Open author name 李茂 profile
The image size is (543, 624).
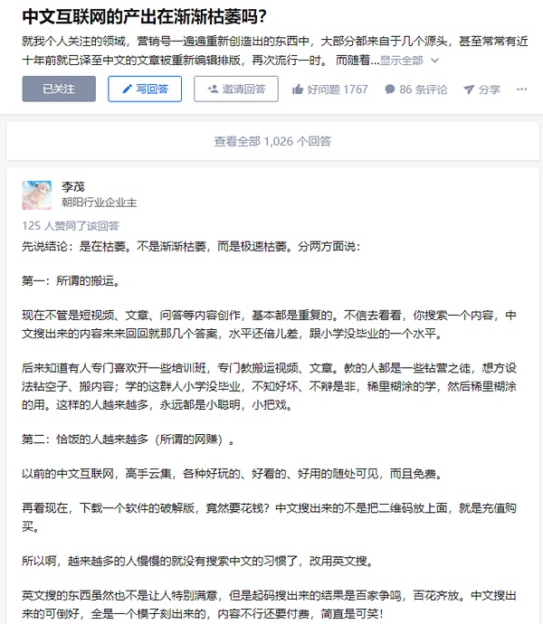tap(73, 186)
